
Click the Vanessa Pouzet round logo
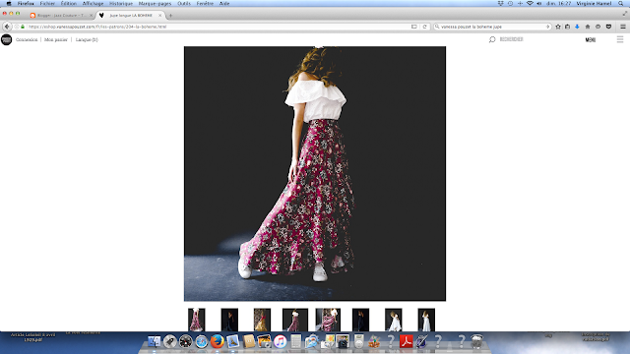[x=6, y=39]
